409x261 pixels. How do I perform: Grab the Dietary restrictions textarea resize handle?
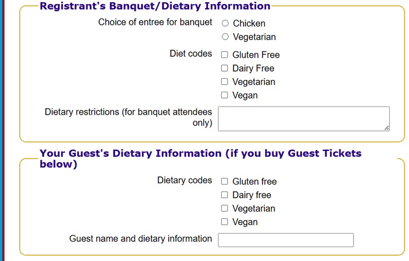coord(387,128)
